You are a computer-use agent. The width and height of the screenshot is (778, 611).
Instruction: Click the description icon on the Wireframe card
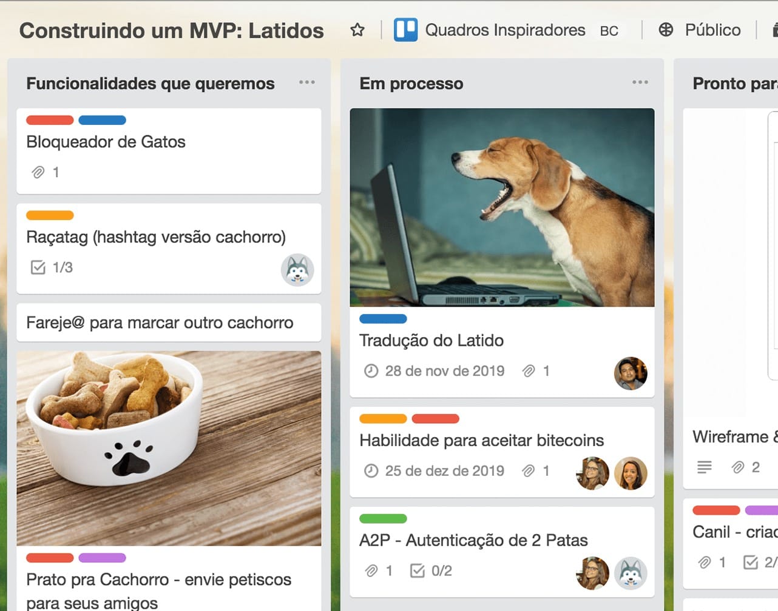pos(704,467)
